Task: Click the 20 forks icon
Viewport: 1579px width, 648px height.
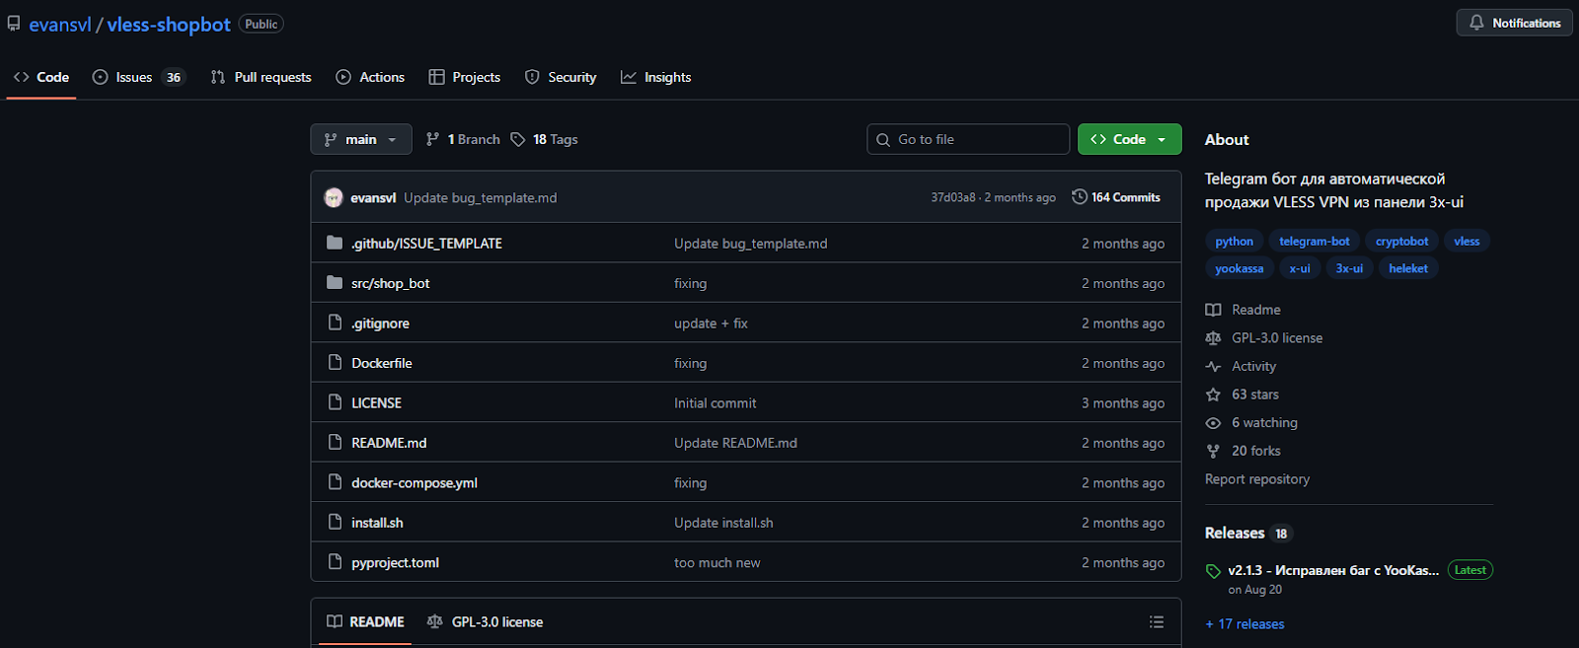Action: tap(1213, 451)
